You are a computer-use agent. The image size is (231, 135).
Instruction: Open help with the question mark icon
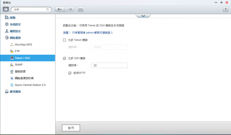point(226,9)
